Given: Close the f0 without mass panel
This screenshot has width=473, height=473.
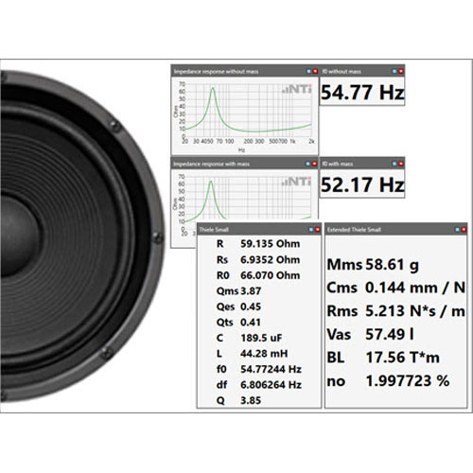Looking at the screenshot, I should click(401, 72).
